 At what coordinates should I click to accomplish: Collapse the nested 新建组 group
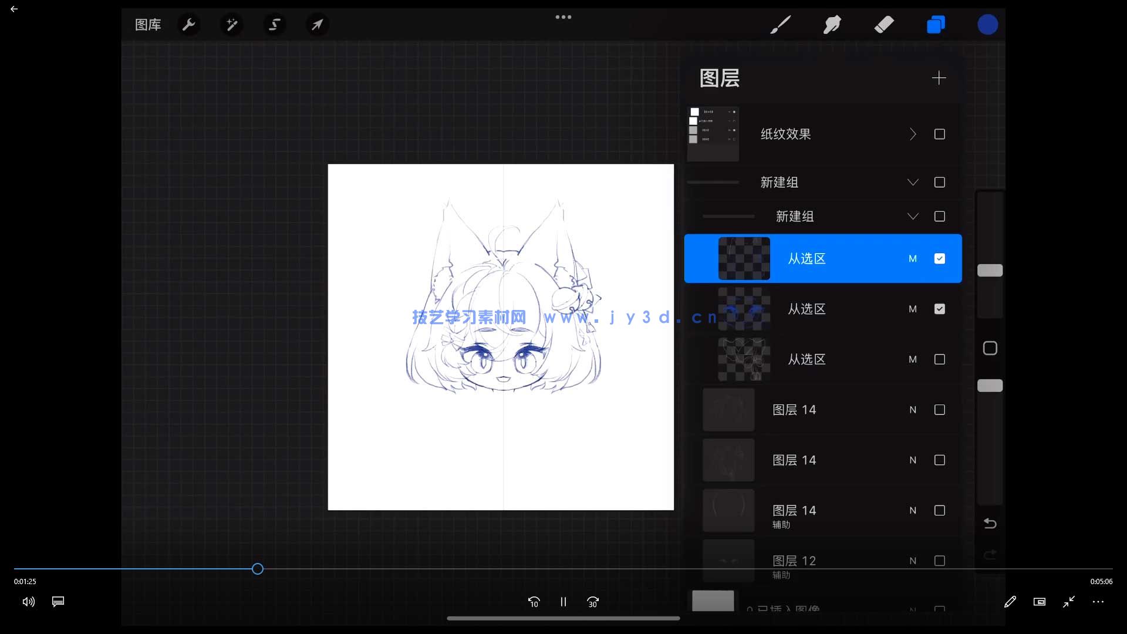913,217
